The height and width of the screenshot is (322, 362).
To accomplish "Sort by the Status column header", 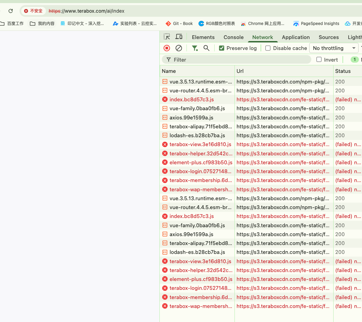I will [x=348, y=71].
